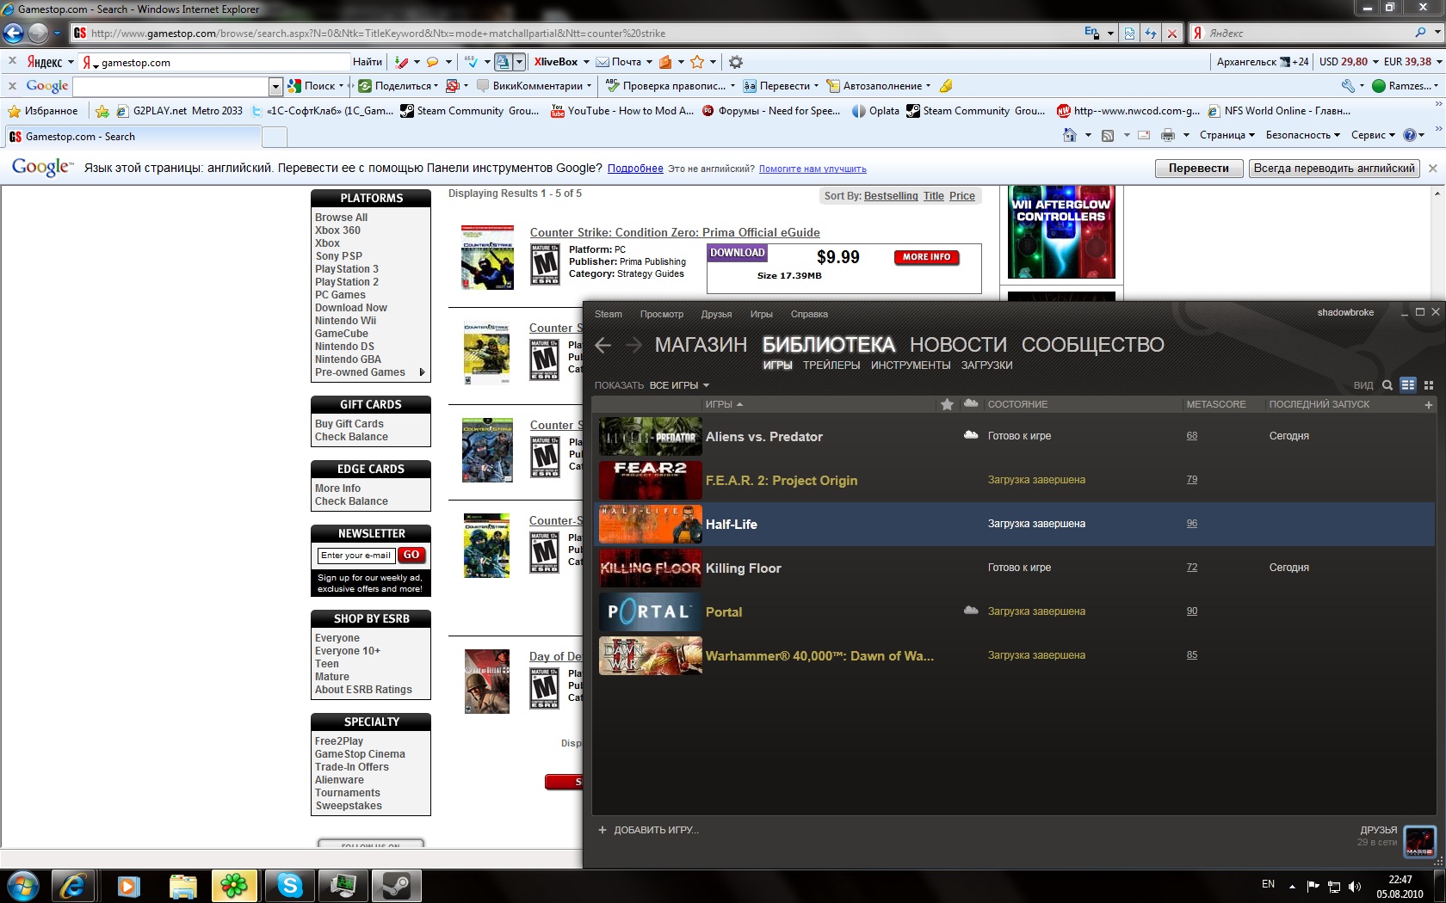
Task: Sort Steam games by cloud column
Action: coord(971,403)
